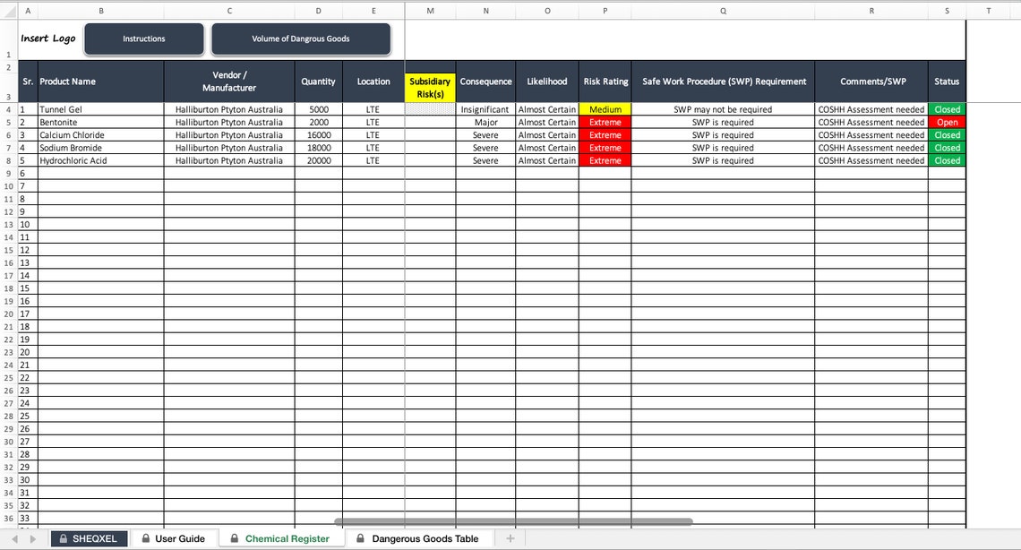
Task: Add a new sheet with the plus icon
Action: coord(510,538)
